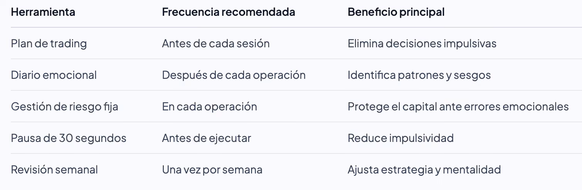The height and width of the screenshot is (190, 582).
Task: Select the Gestión de riesgo fija cell
Action: pos(64,107)
